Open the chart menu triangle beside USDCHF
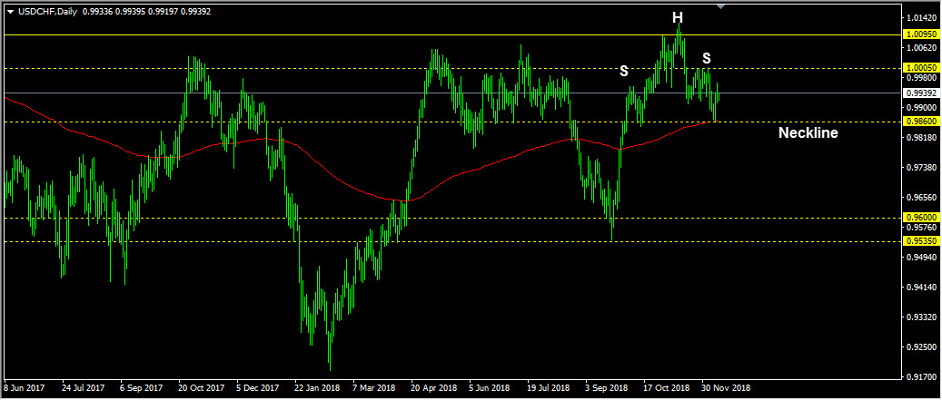The height and width of the screenshot is (400, 942). [x=10, y=12]
